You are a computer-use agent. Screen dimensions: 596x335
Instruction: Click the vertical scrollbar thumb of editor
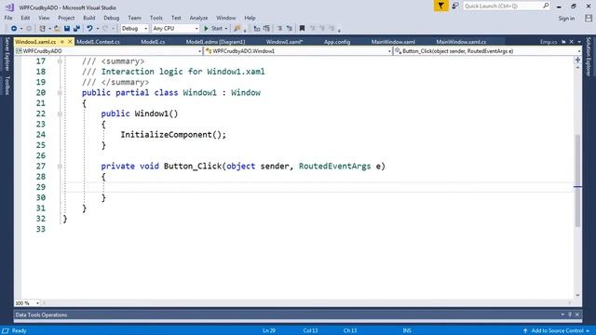click(577, 181)
